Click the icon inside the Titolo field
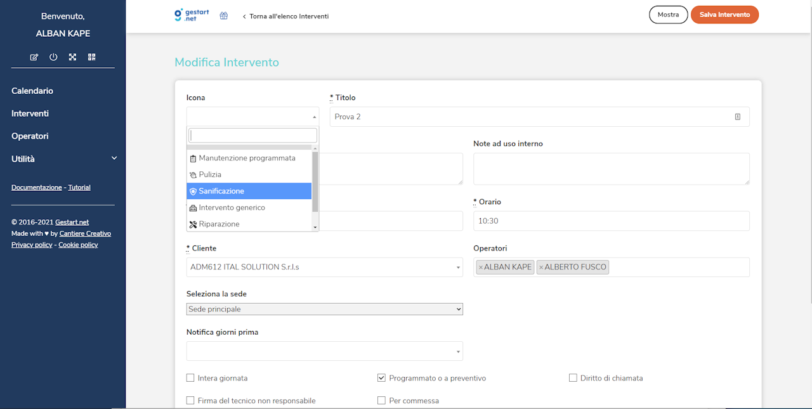Image resolution: width=812 pixels, height=409 pixels. tap(737, 117)
